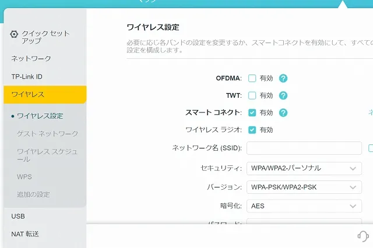The width and height of the screenshot is (373, 248).
Task: Open the バージョン dropdown
Action: 304,187
